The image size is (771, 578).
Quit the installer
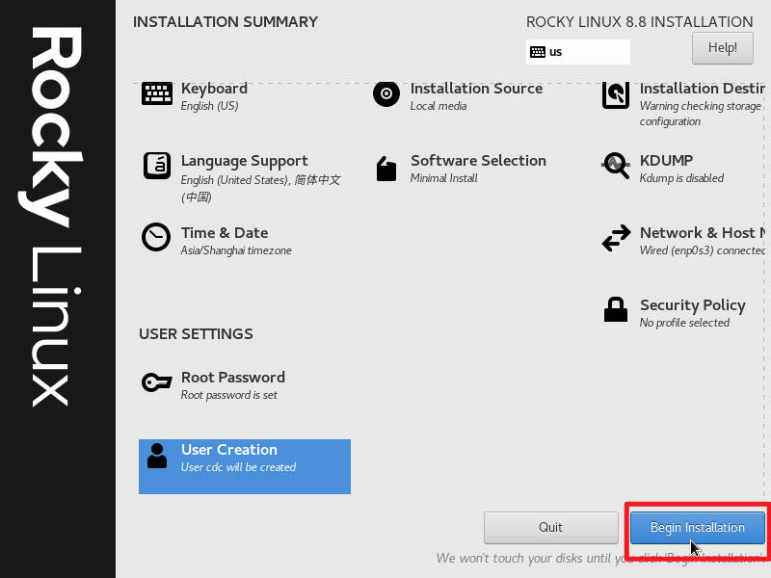point(550,527)
